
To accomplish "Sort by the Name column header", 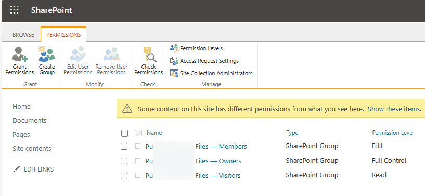I will [x=154, y=133].
